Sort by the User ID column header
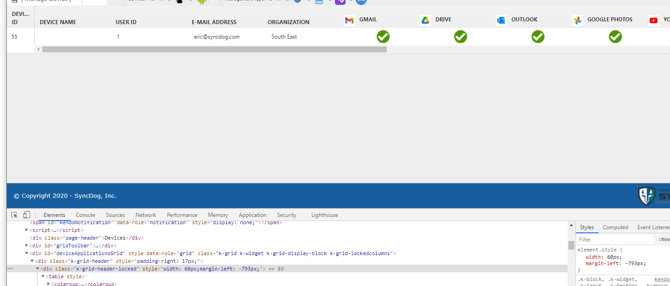 (x=126, y=22)
